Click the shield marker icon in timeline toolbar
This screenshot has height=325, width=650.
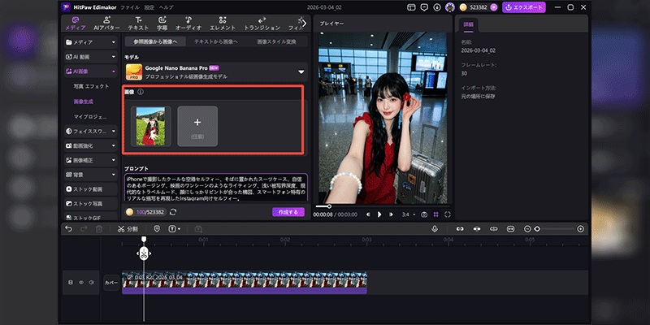pyautogui.click(x=157, y=229)
